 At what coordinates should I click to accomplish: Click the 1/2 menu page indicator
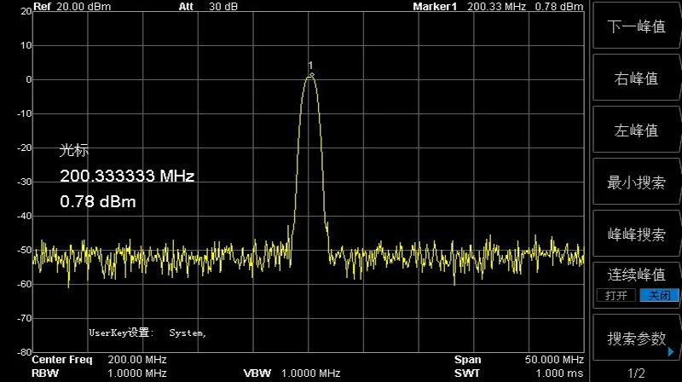click(636, 373)
